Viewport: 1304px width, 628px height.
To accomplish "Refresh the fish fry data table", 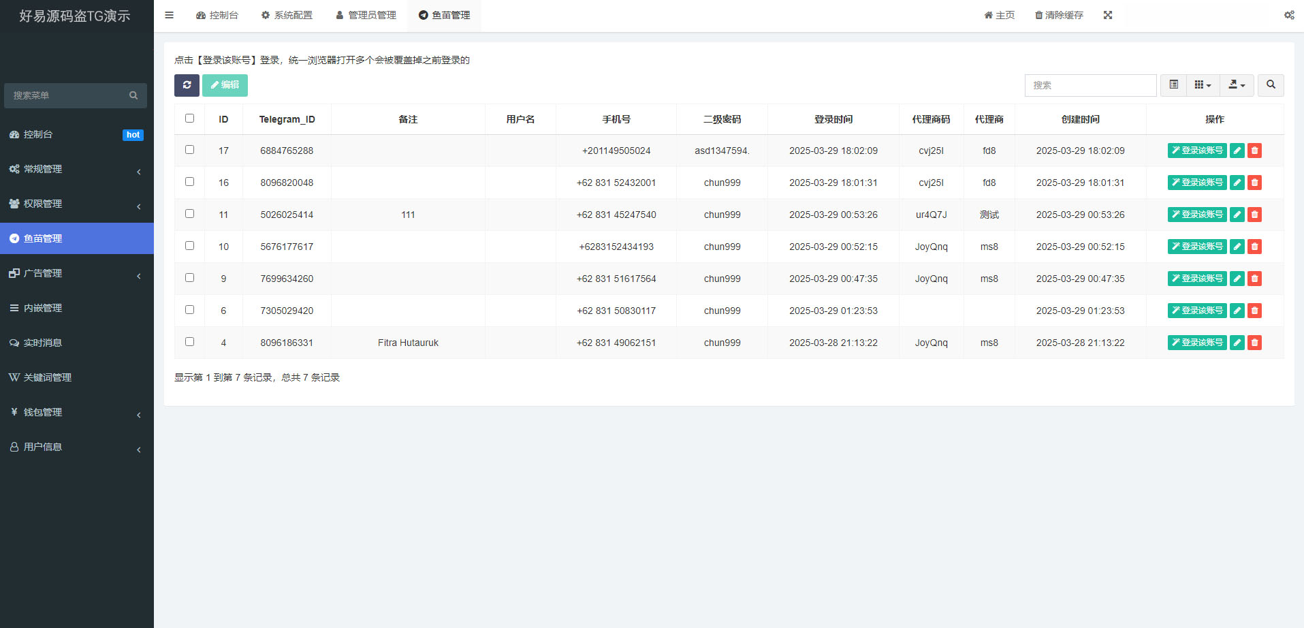I will pyautogui.click(x=187, y=85).
